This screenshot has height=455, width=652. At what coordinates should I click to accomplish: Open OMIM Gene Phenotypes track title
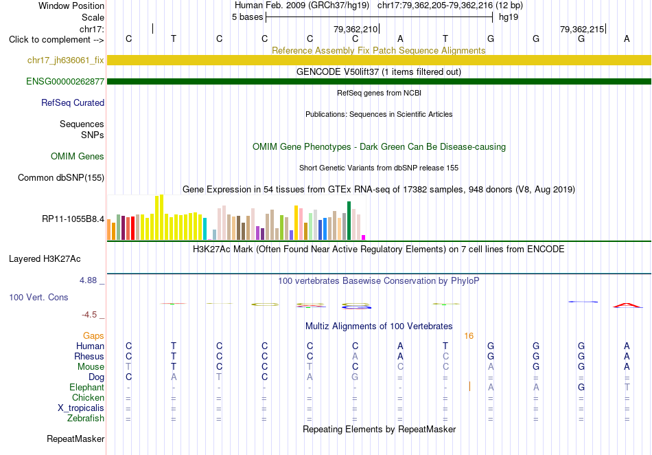[379, 146]
